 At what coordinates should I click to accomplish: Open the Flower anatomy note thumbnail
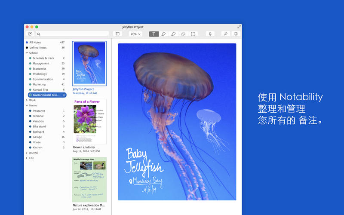point(89,122)
